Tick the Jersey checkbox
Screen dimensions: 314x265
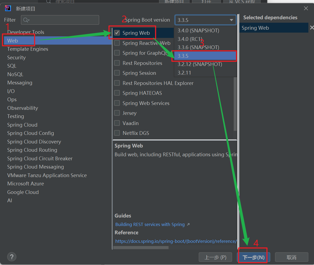(x=117, y=113)
